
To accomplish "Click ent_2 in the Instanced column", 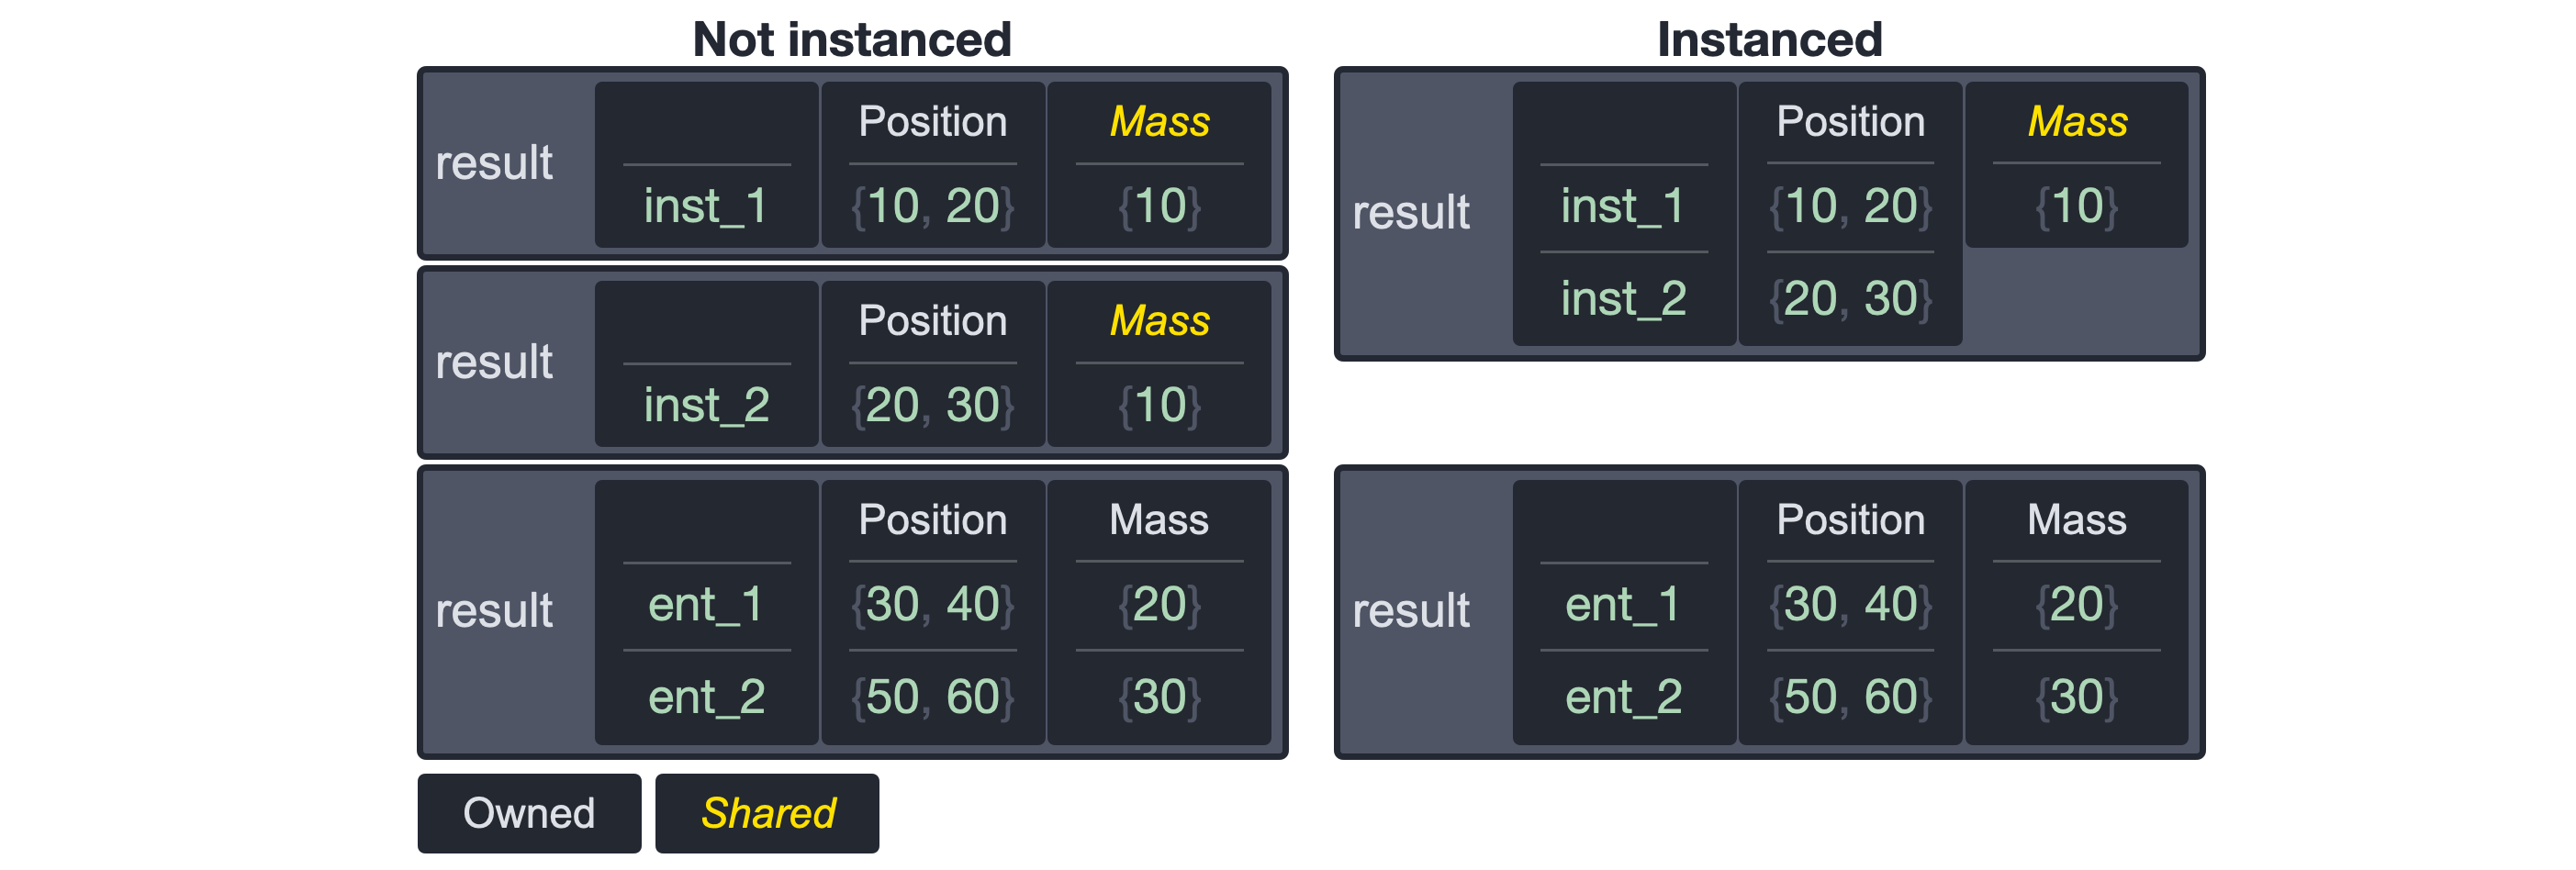I will point(1623,697).
